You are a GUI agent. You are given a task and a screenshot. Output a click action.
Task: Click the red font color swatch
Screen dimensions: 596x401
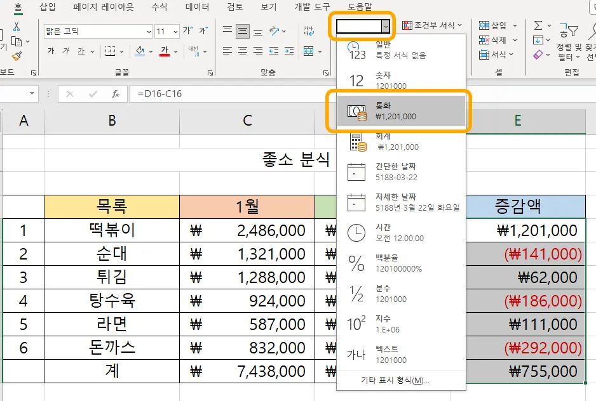pyautogui.click(x=164, y=52)
